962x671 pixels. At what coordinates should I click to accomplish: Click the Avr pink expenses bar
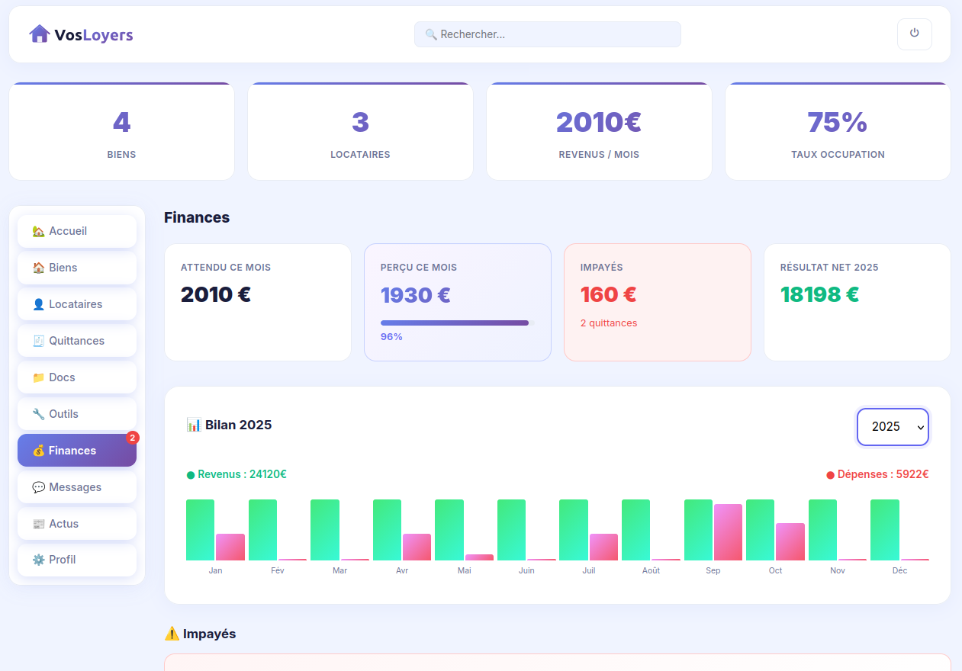(417, 547)
